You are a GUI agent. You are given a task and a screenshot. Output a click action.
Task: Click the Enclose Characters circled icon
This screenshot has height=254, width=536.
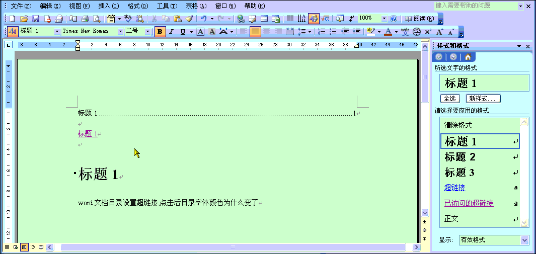pyautogui.click(x=416, y=32)
